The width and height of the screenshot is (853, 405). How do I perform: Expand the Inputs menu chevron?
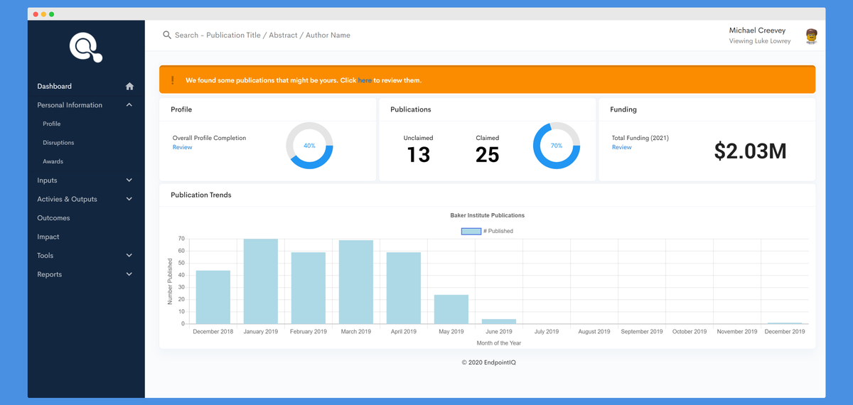(x=129, y=180)
